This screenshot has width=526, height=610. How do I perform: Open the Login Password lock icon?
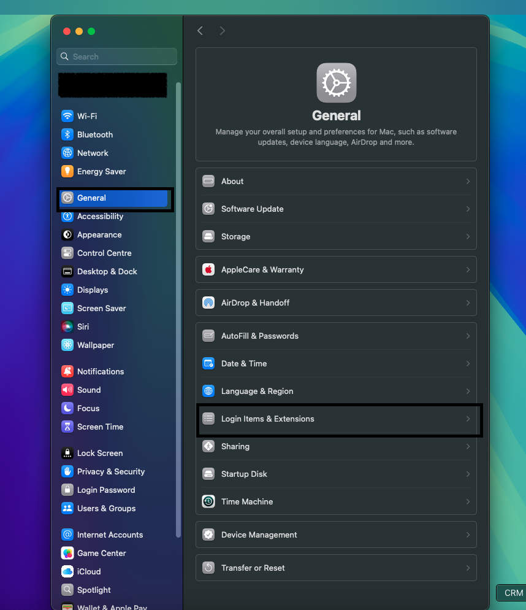coord(67,490)
